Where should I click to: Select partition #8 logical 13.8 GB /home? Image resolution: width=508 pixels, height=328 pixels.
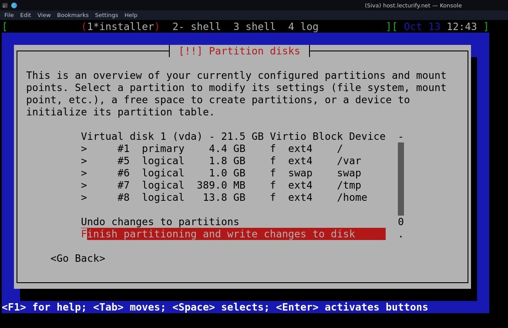click(233, 197)
